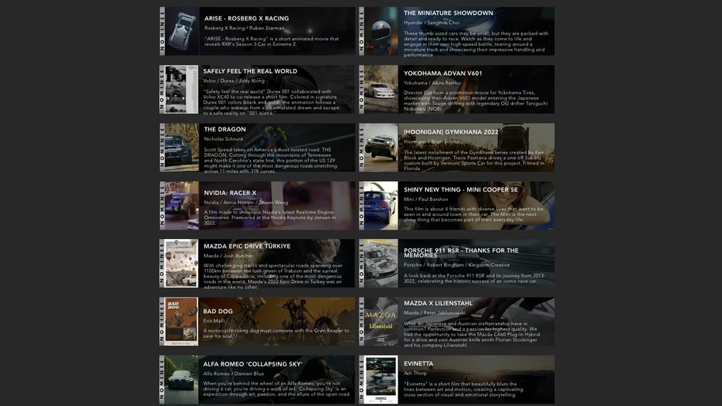Select the BAD DOG title
The image size is (722, 406).
[218, 311]
